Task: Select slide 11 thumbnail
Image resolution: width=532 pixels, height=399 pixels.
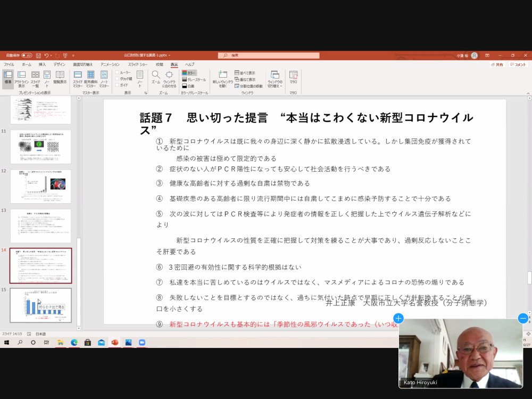Action: click(x=41, y=147)
